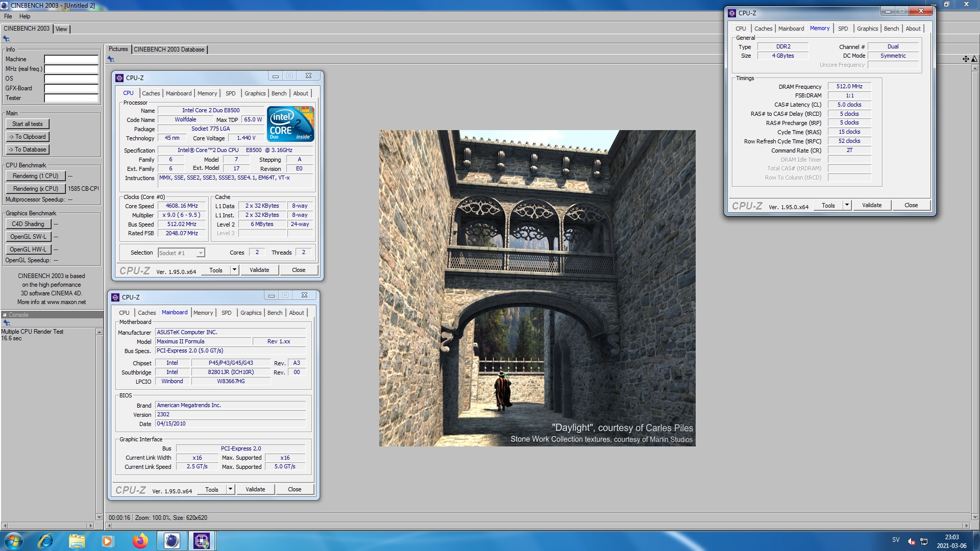
Task: Click the GFX-Board input field
Action: click(x=71, y=88)
